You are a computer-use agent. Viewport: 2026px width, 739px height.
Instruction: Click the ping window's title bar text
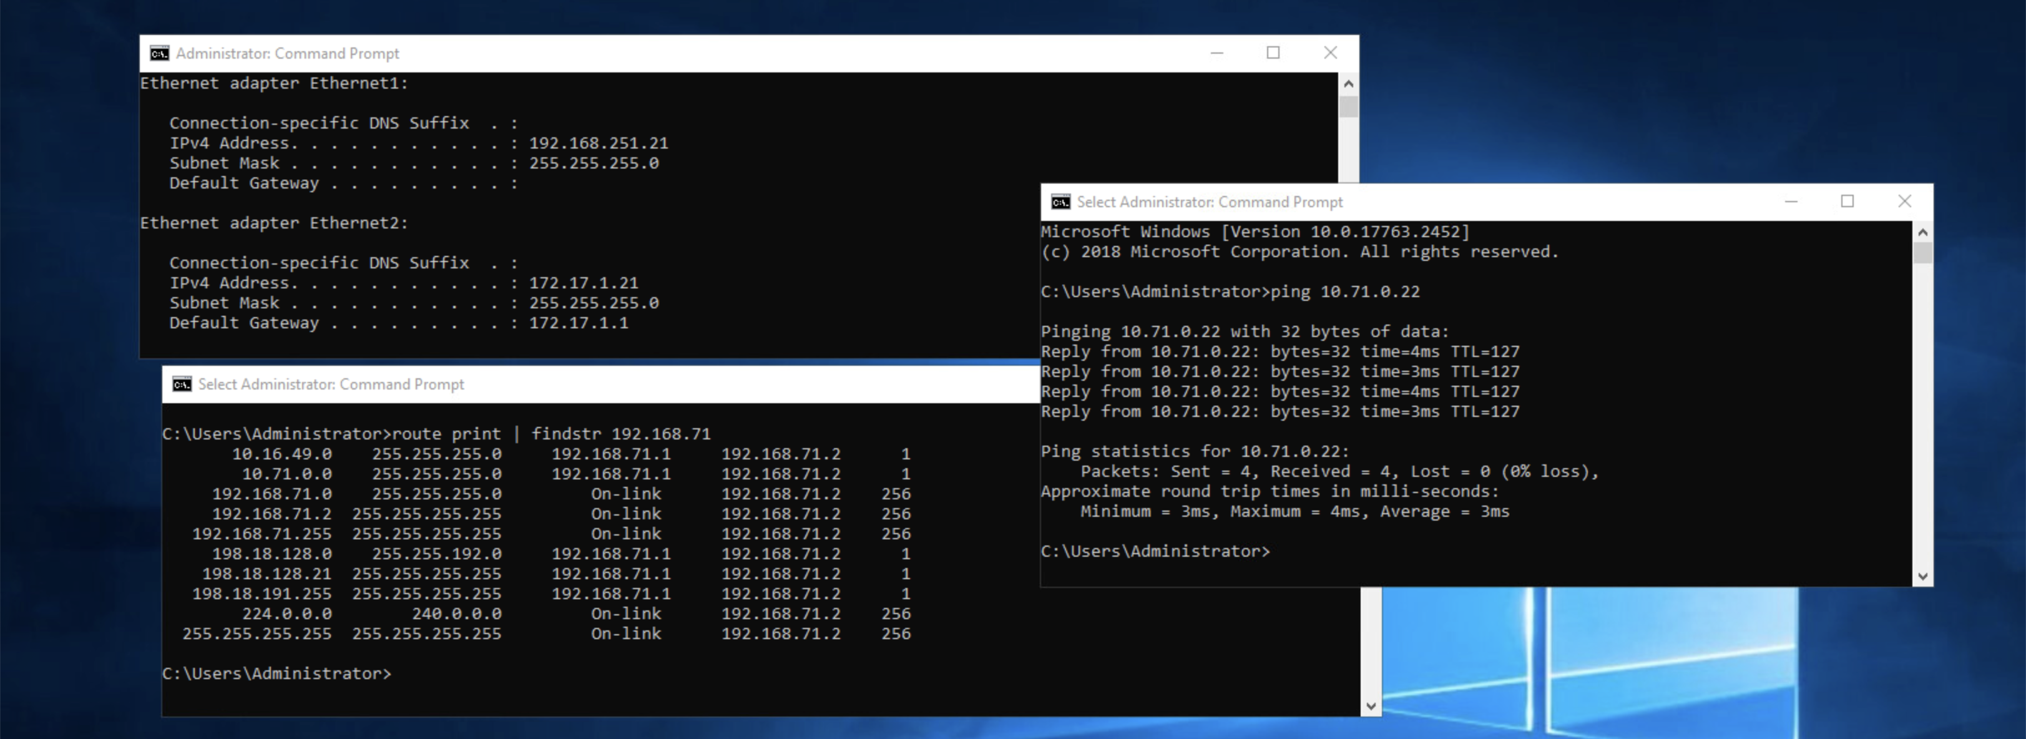(1209, 202)
